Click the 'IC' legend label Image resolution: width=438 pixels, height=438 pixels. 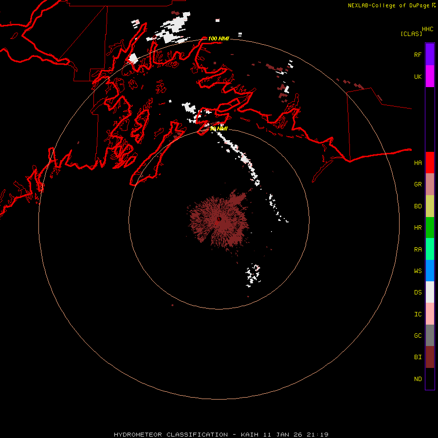tap(418, 314)
